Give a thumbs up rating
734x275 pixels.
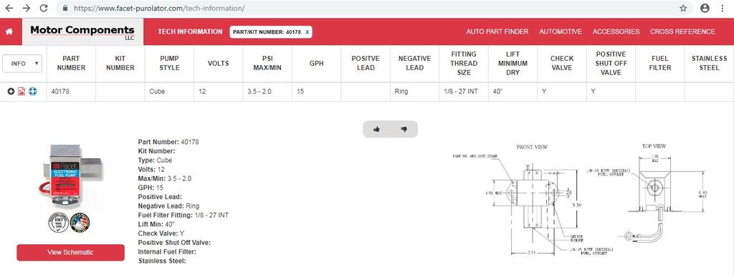coord(376,130)
